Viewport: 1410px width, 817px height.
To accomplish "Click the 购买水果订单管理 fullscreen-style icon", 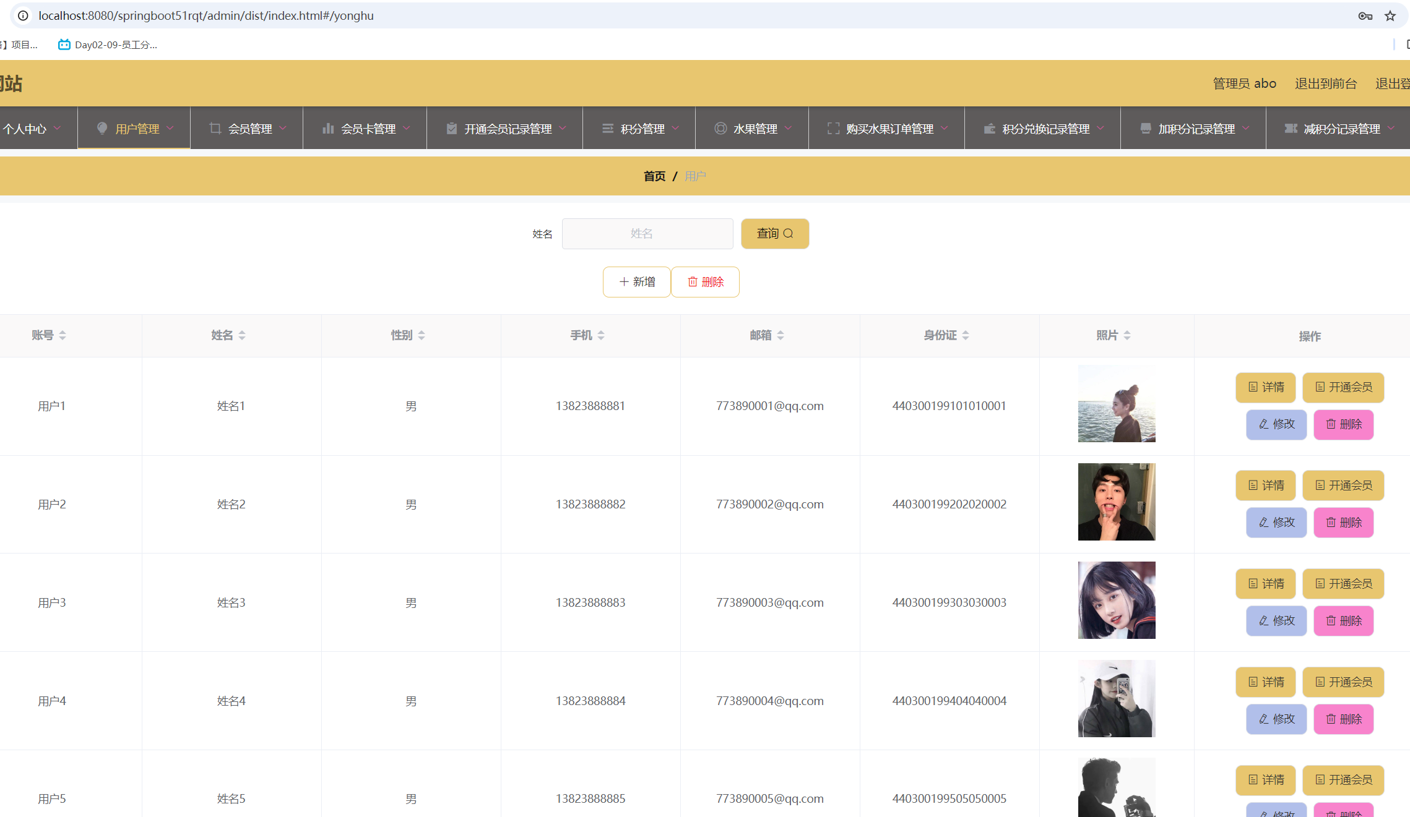I will 833,128.
